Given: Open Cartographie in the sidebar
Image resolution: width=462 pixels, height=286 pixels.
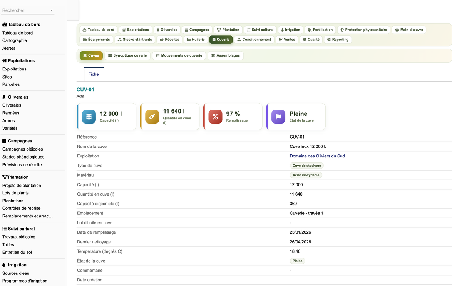Looking at the screenshot, I should 15,40.
